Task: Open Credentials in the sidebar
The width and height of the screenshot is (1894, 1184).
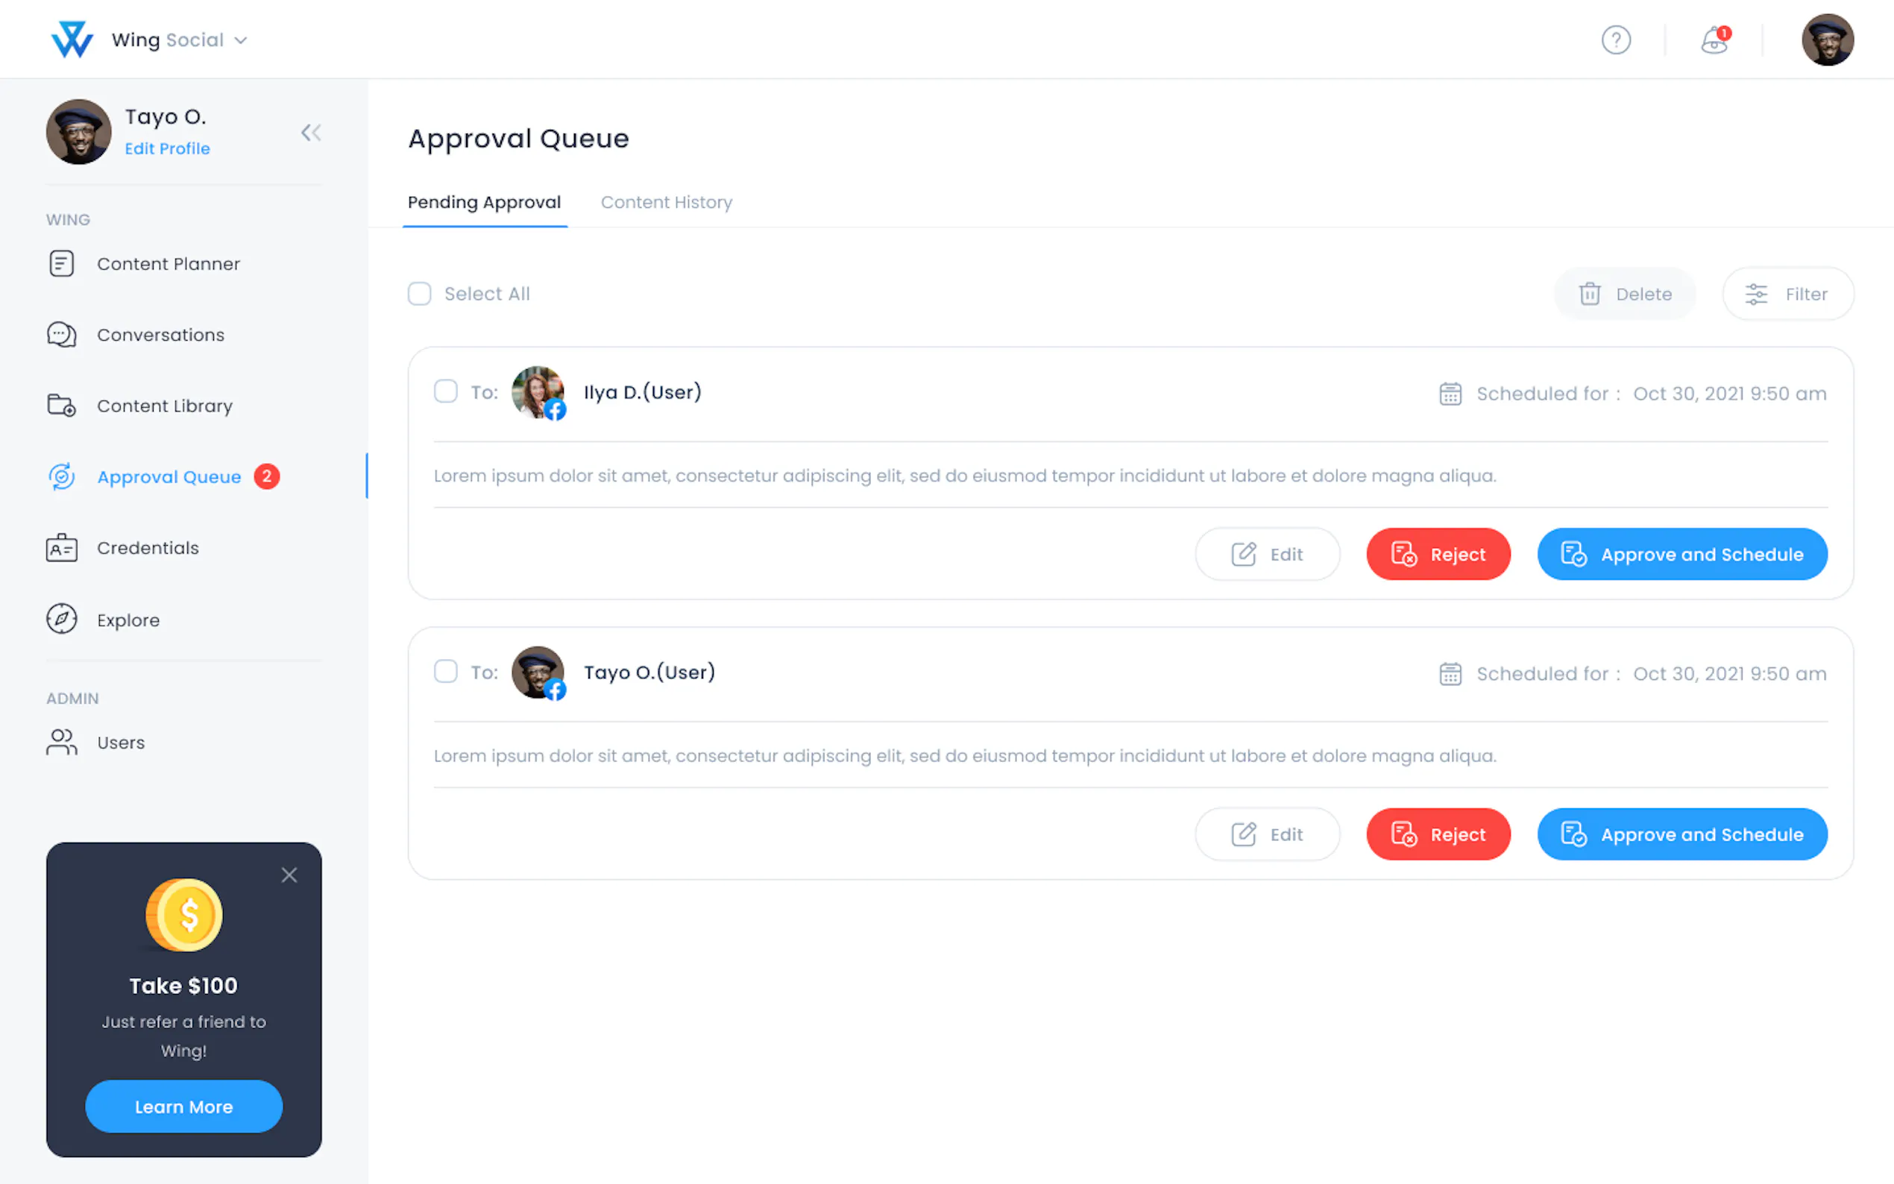Action: (x=147, y=548)
